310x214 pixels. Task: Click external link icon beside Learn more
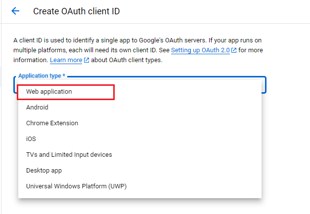click(87, 60)
